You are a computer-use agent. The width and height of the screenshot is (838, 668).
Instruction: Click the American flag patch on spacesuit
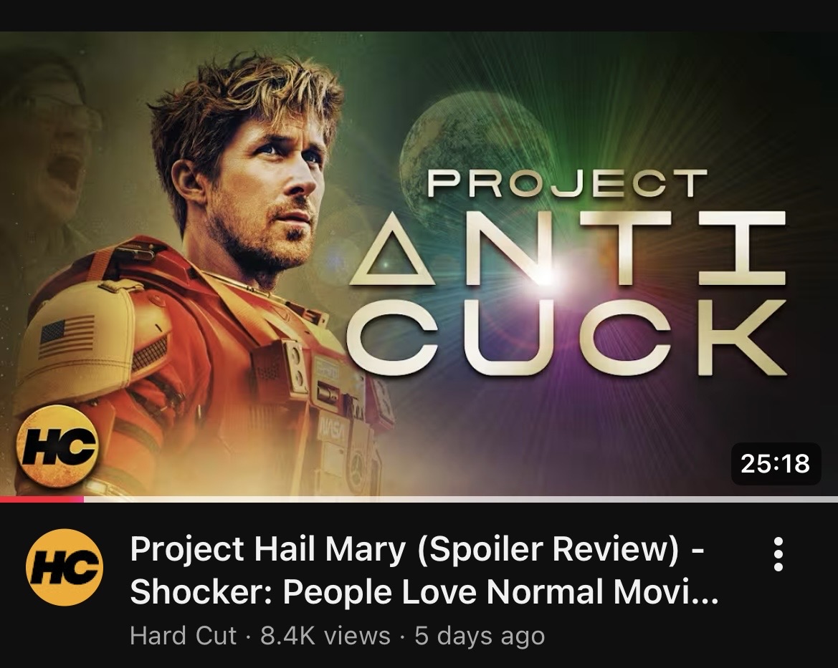point(67,337)
